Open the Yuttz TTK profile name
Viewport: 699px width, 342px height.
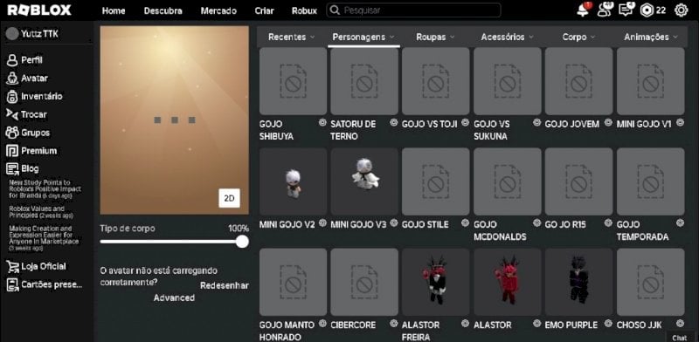click(39, 34)
